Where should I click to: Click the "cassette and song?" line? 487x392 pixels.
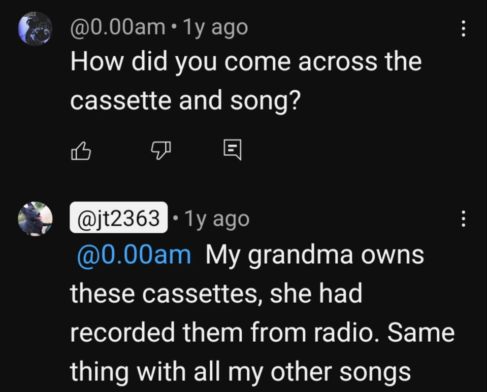pos(185,101)
